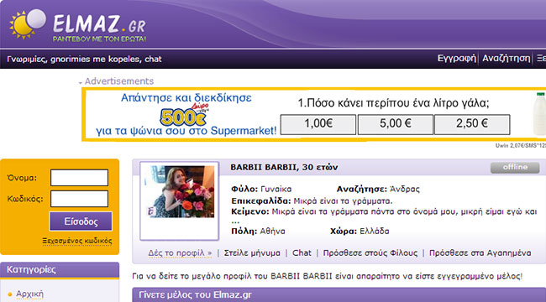Click the Elmaz.gr sun and moon logo

click(x=28, y=23)
